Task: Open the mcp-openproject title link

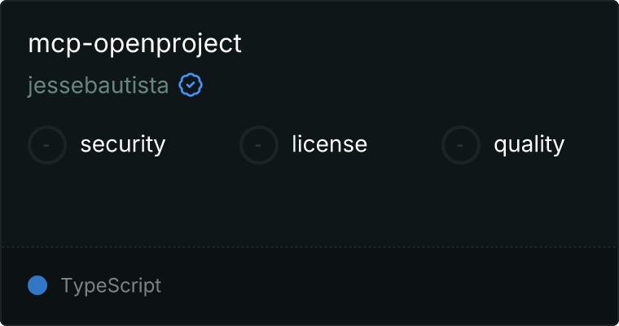Action: [x=135, y=44]
